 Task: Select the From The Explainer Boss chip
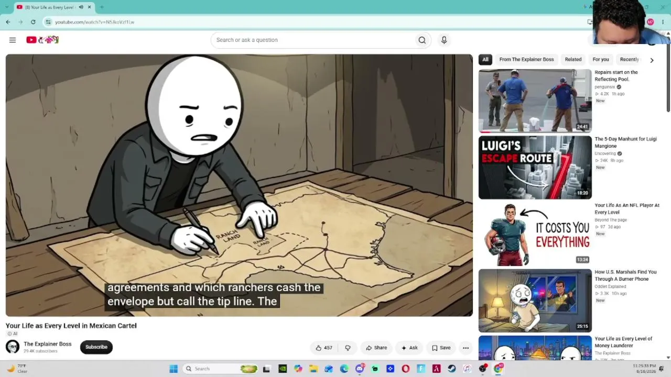click(526, 59)
